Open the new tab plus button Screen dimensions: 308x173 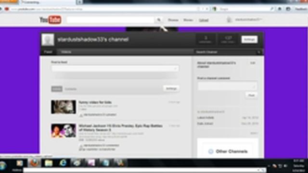click(x=79, y=2)
